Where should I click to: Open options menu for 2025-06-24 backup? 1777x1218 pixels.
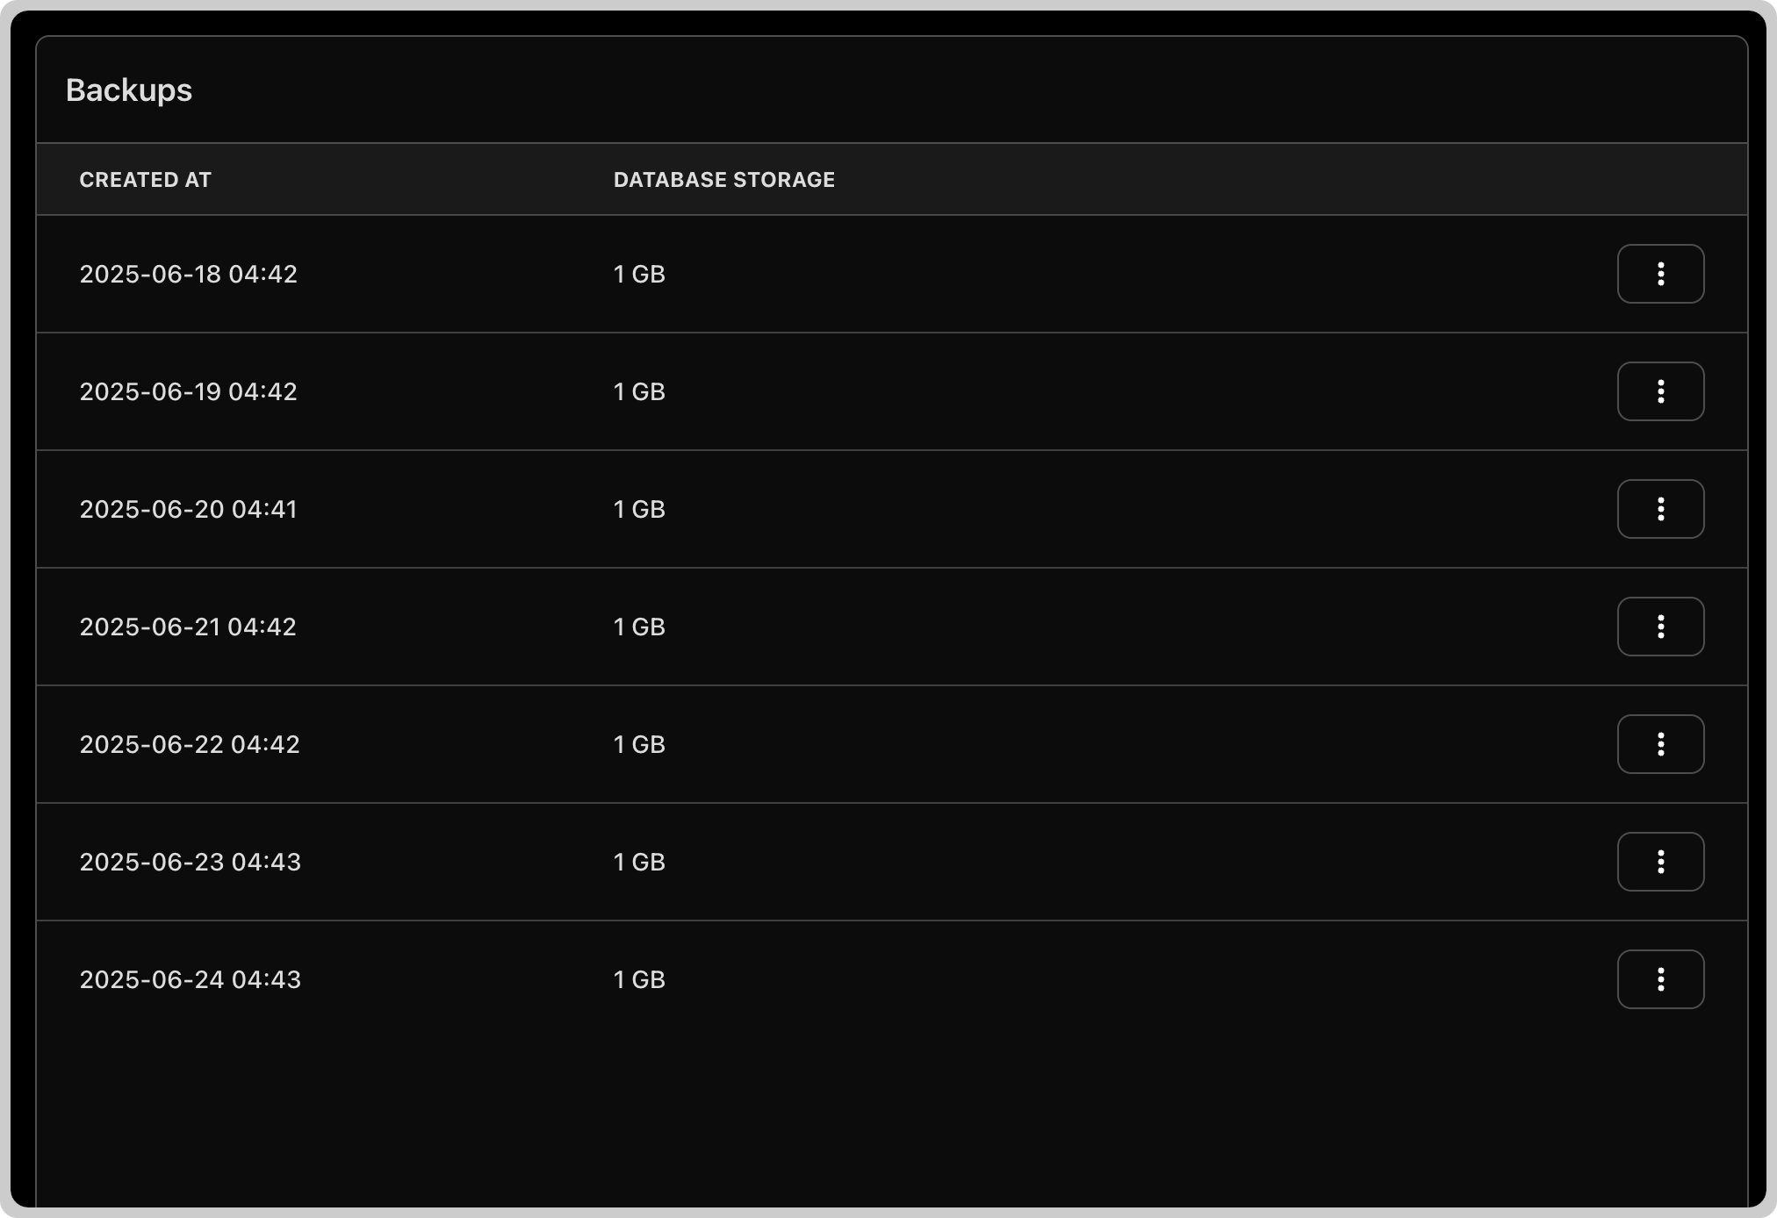(x=1660, y=979)
